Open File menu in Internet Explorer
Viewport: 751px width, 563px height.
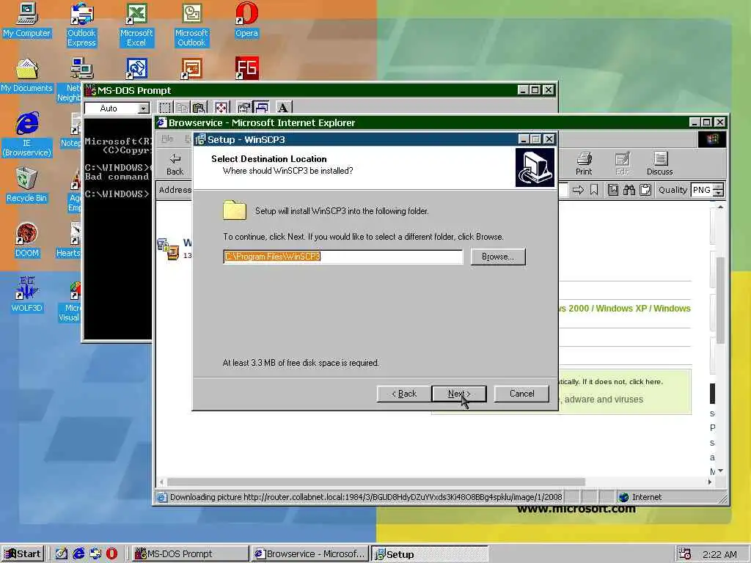[167, 139]
